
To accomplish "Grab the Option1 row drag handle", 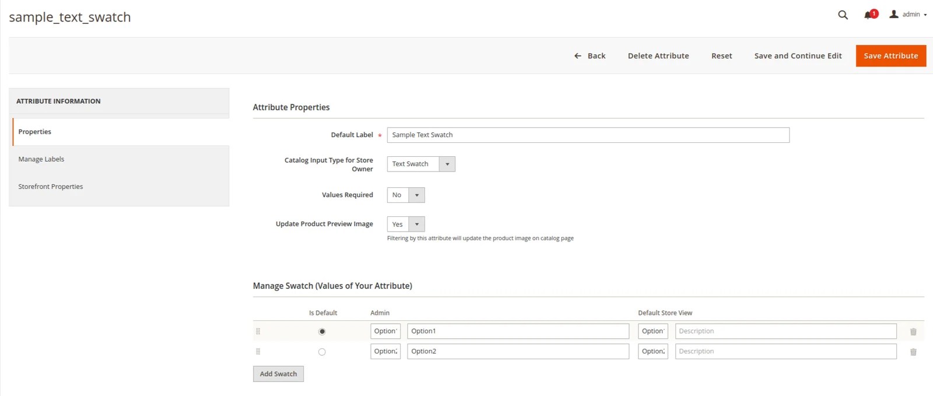I will coord(258,331).
